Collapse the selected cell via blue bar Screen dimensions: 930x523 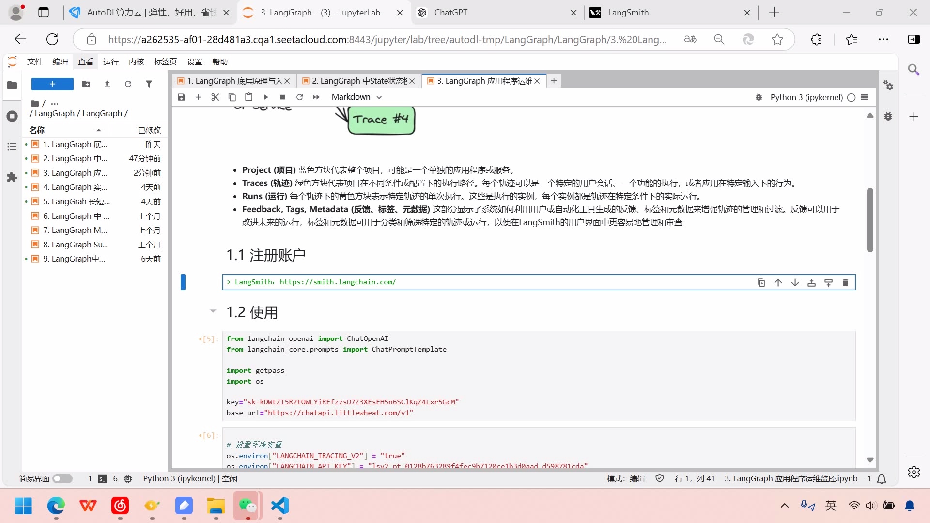(x=183, y=282)
